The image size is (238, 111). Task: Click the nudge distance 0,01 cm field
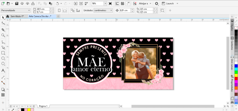pos(125,10)
